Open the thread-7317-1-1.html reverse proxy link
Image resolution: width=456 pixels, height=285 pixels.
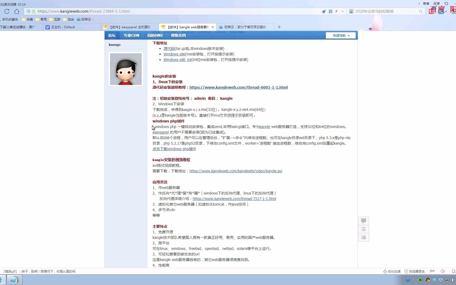click(234, 199)
